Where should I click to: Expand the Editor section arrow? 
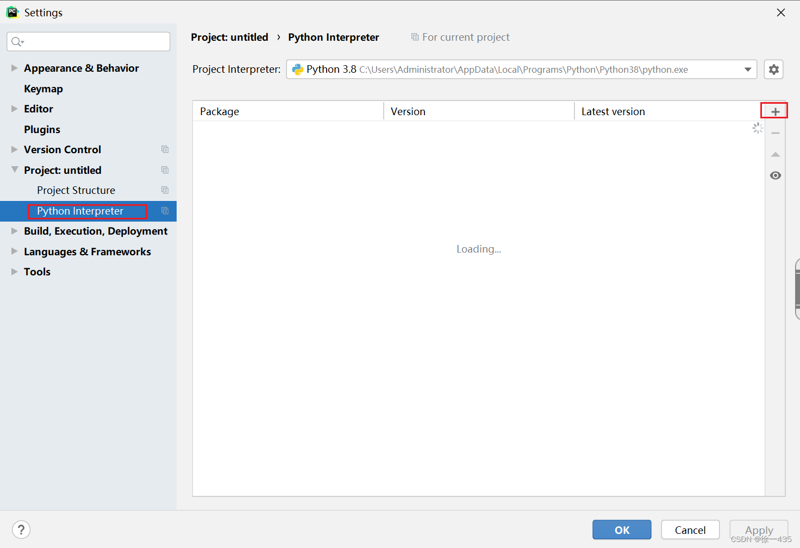(14, 109)
